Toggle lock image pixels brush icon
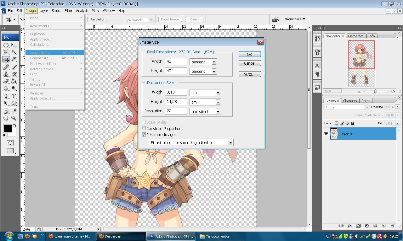The width and height of the screenshot is (403, 241). [x=342, y=123]
